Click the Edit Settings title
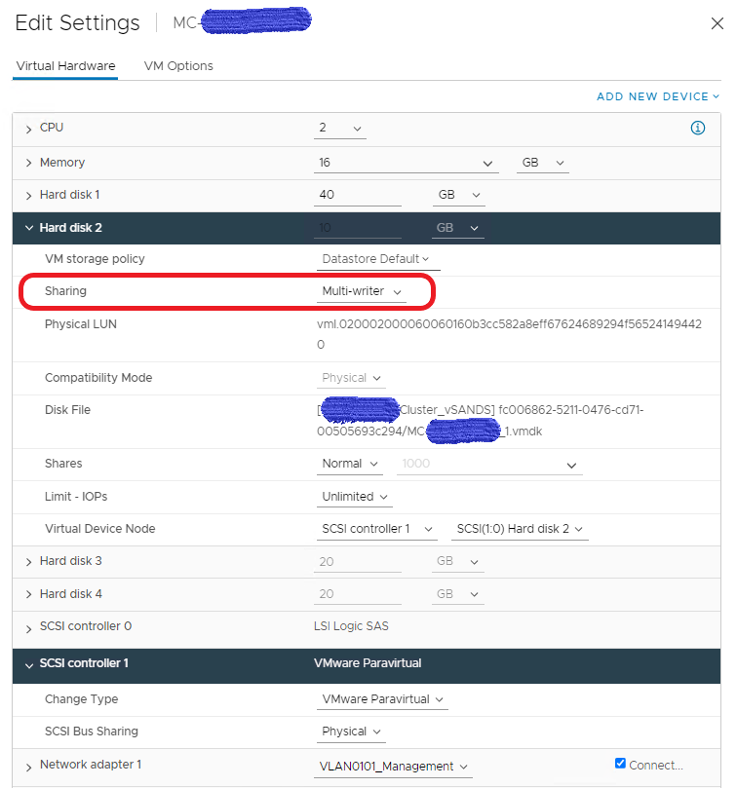 click(x=77, y=23)
